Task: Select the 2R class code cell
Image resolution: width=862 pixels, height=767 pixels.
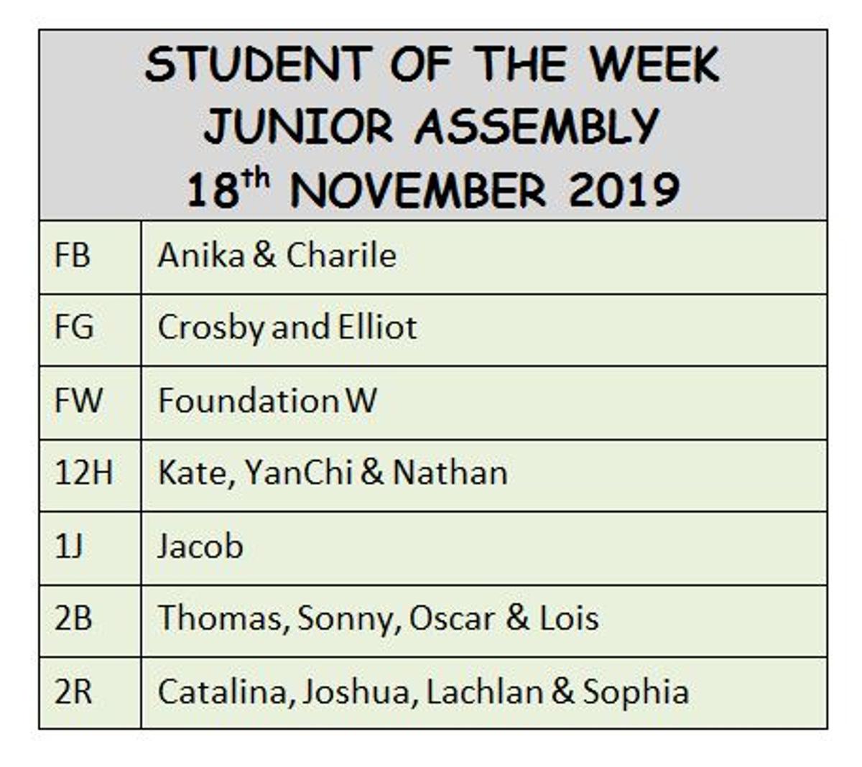Action: [91, 693]
